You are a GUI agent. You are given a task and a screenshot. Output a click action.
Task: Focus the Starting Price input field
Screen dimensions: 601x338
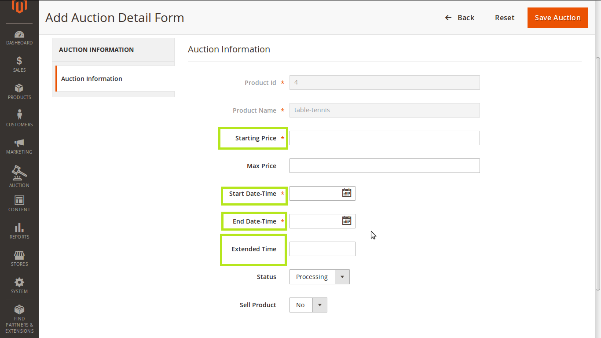385,138
